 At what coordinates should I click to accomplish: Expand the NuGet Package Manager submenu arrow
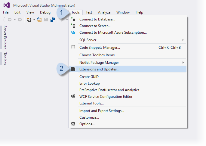[183, 62]
